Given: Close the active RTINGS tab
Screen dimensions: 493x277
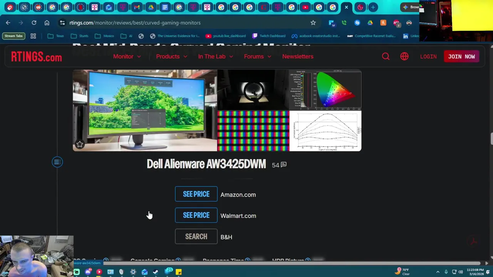Looking at the screenshot, I should point(346,7).
